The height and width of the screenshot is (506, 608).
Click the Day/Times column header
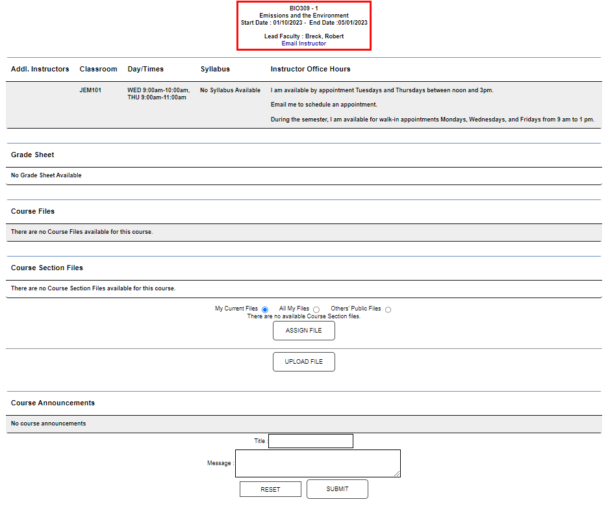[146, 69]
